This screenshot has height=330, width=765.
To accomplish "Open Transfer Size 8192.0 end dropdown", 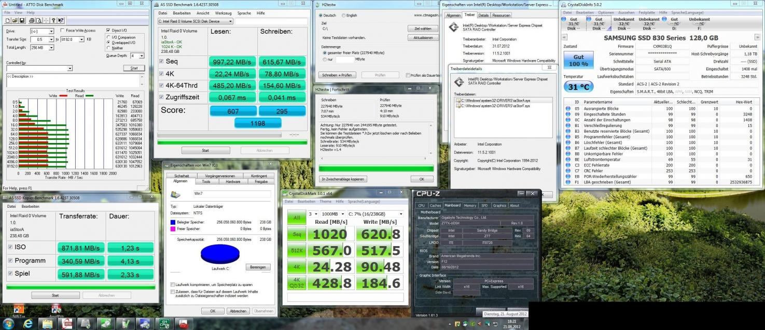I will [x=81, y=39].
